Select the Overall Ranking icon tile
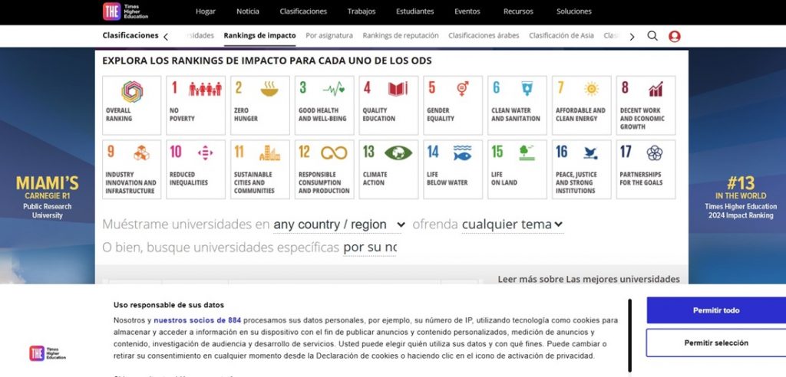The width and height of the screenshot is (786, 377). [131, 105]
